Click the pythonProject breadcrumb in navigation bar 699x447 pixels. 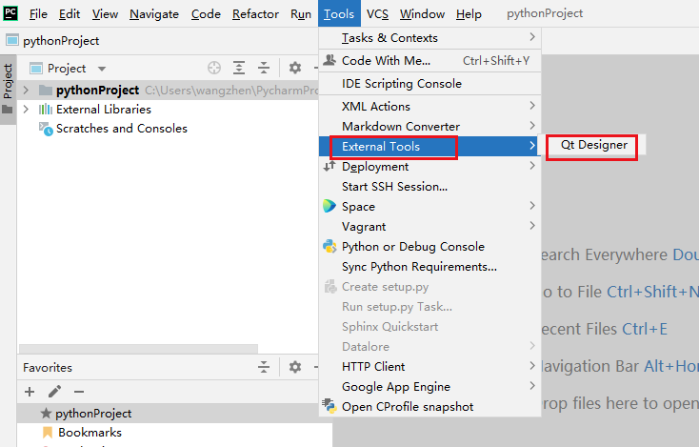pyautogui.click(x=61, y=41)
